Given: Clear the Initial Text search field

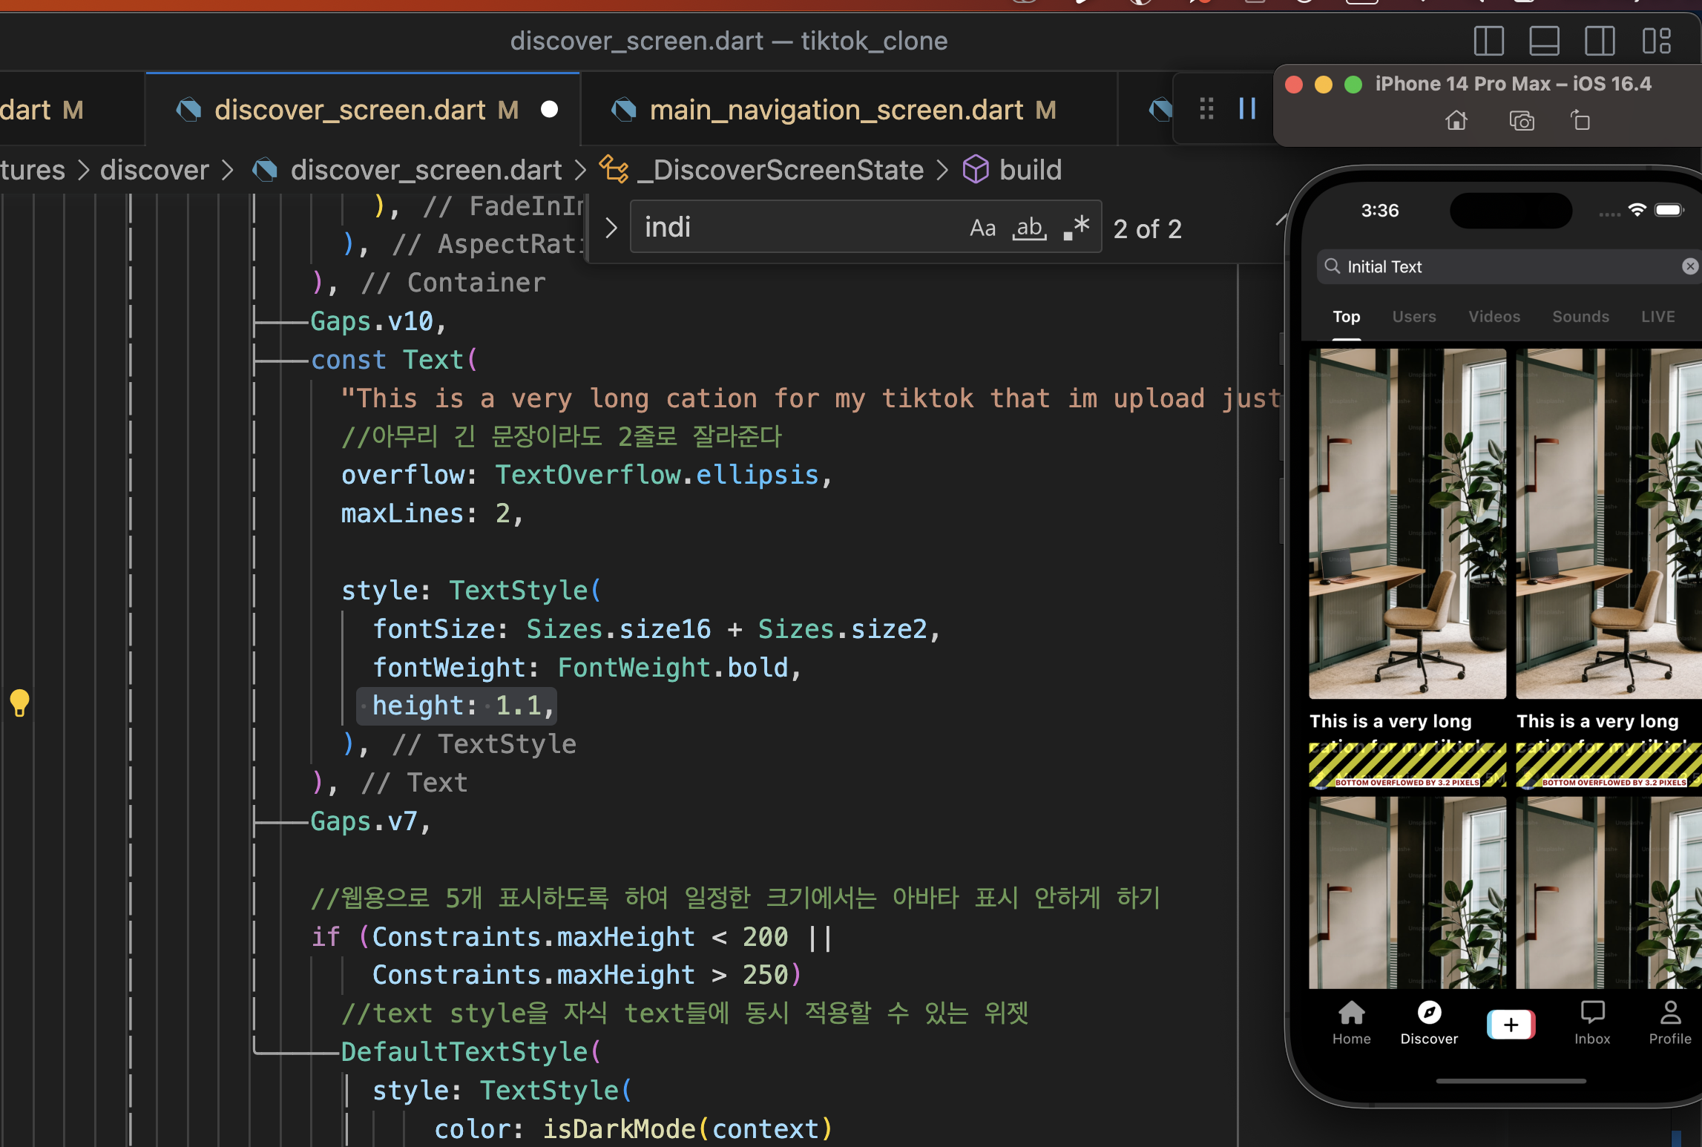Looking at the screenshot, I should tap(1689, 266).
